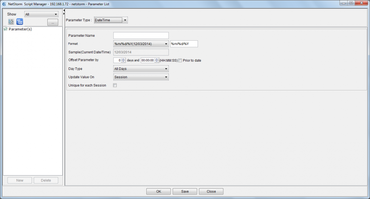This screenshot has width=370, height=199.
Task: Select the blue tree view icon
Action: 20,22
